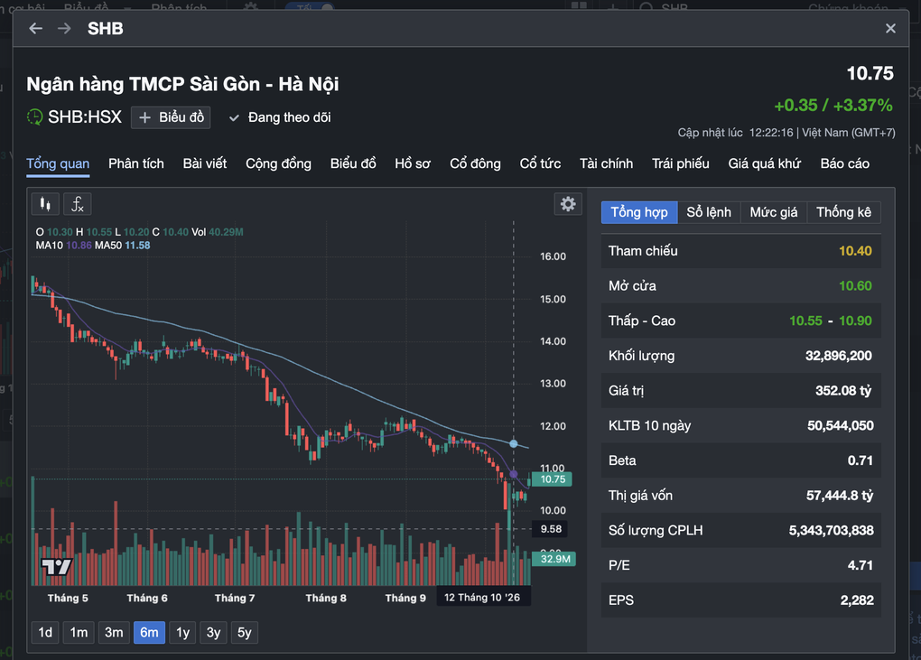The image size is (921, 660).
Task: Open the Trái phiếu tab
Action: [681, 163]
